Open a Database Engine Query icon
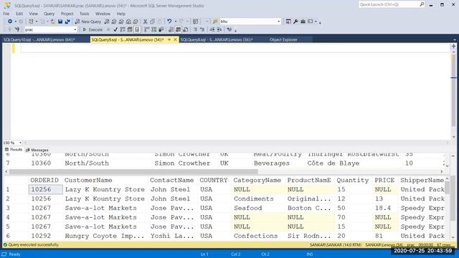The height and width of the screenshot is (258, 459). coord(107,21)
